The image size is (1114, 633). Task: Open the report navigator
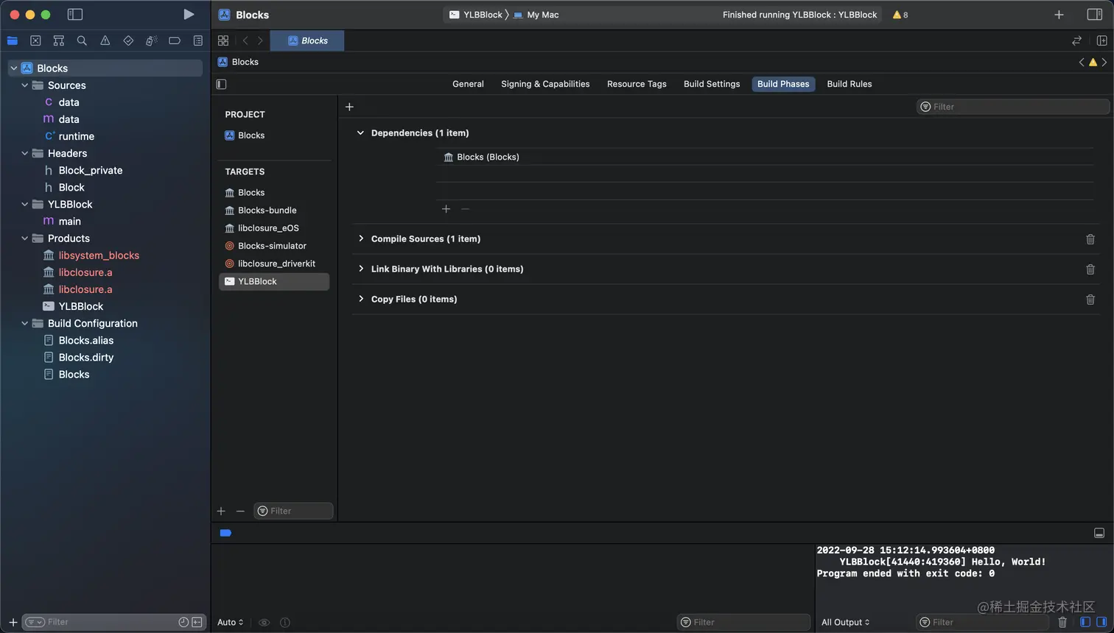tap(197, 40)
